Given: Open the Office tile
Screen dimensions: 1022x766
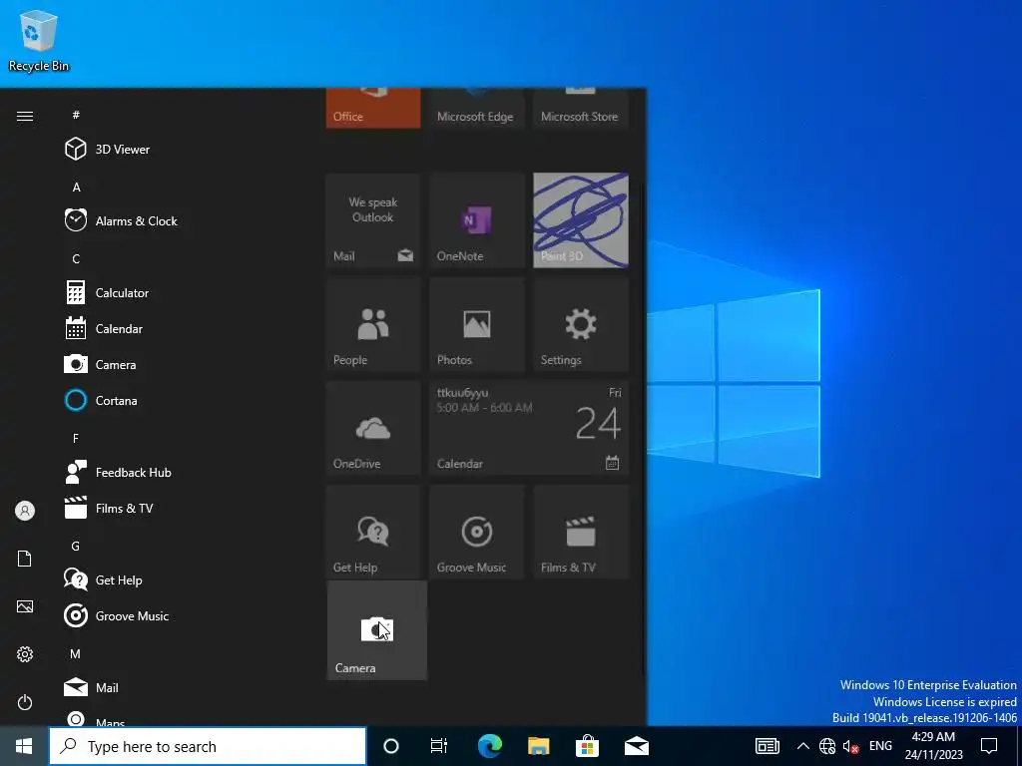Looking at the screenshot, I should pos(373,108).
